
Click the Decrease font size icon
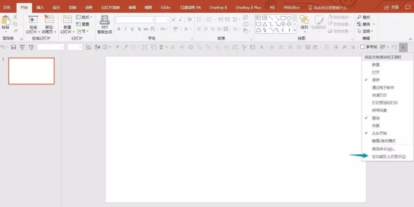[x=181, y=19]
